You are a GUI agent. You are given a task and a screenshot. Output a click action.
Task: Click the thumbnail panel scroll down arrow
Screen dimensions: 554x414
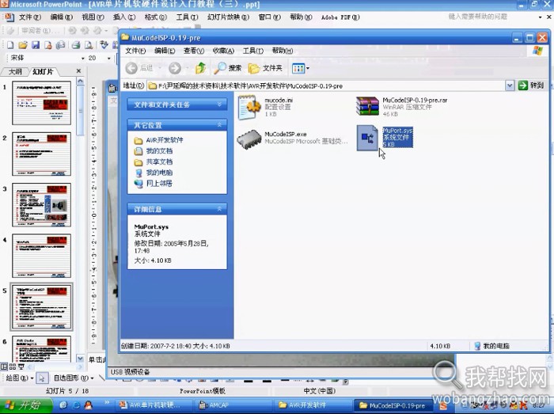click(x=80, y=358)
